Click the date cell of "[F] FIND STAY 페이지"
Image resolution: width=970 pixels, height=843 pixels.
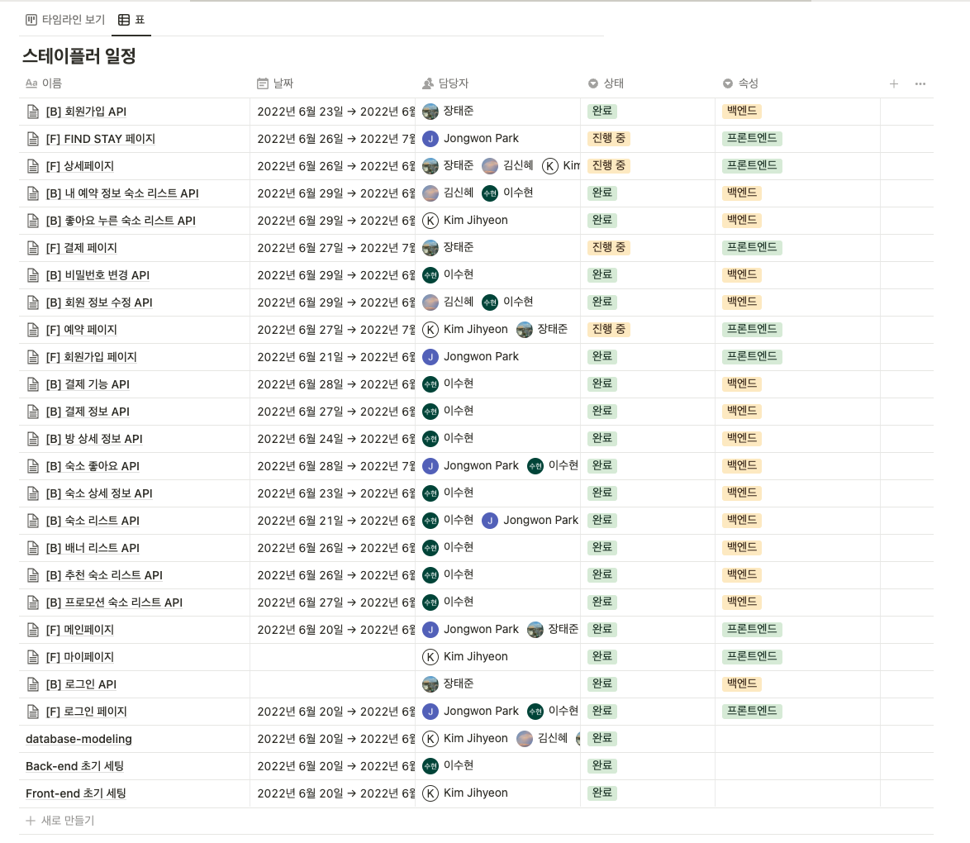[330, 138]
